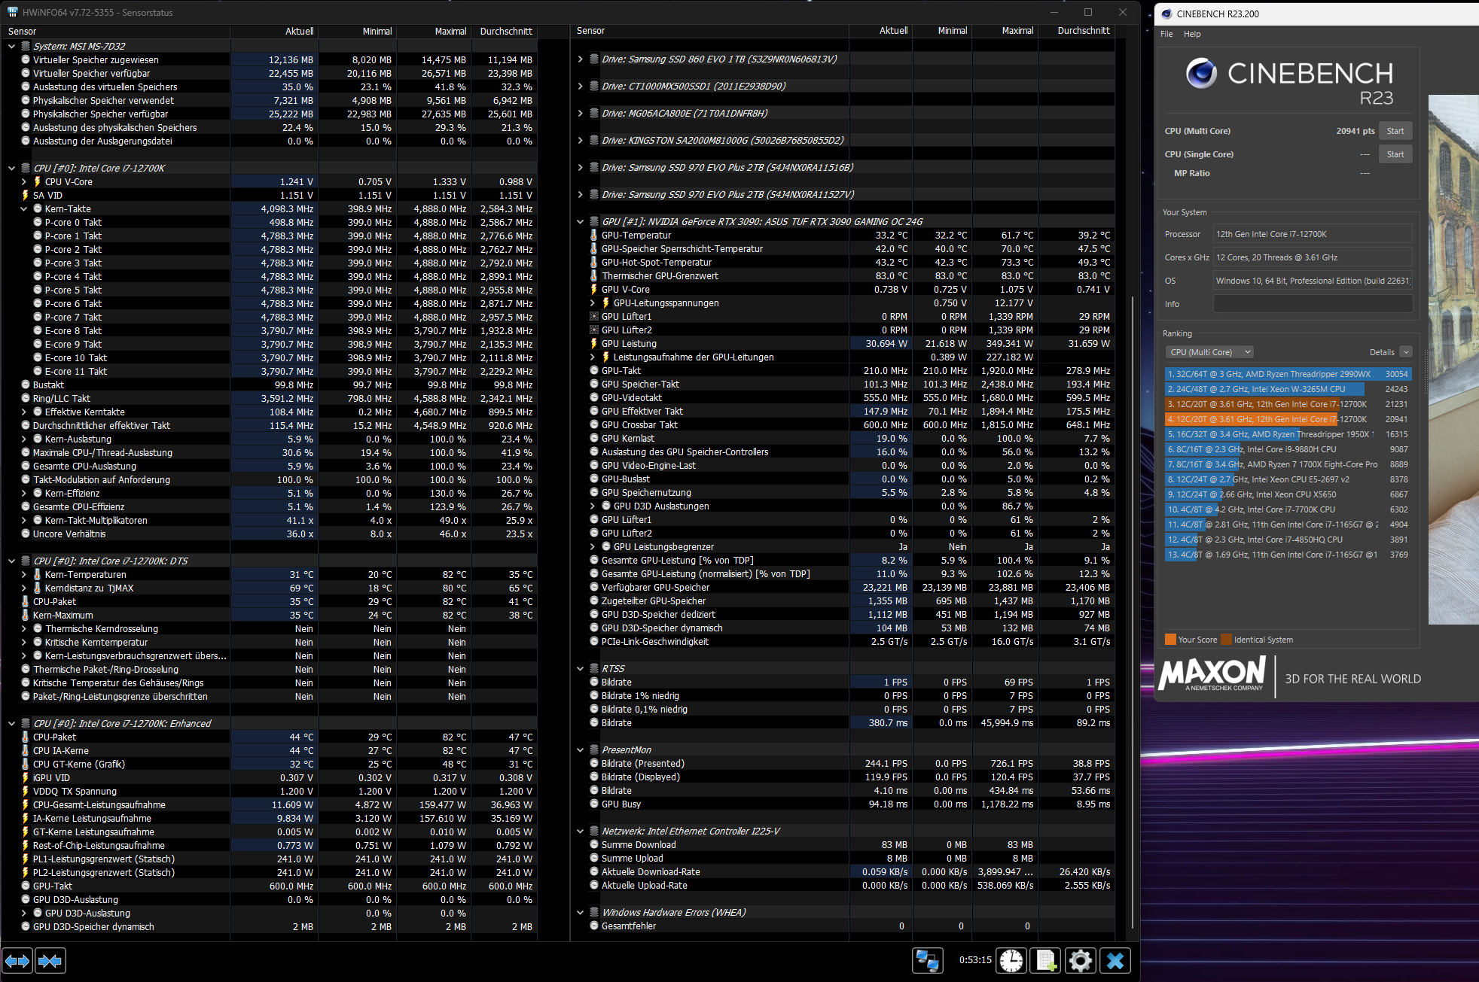The width and height of the screenshot is (1479, 982).
Task: Expand the GPU-Leitungsspannungen entry
Action: [593, 303]
